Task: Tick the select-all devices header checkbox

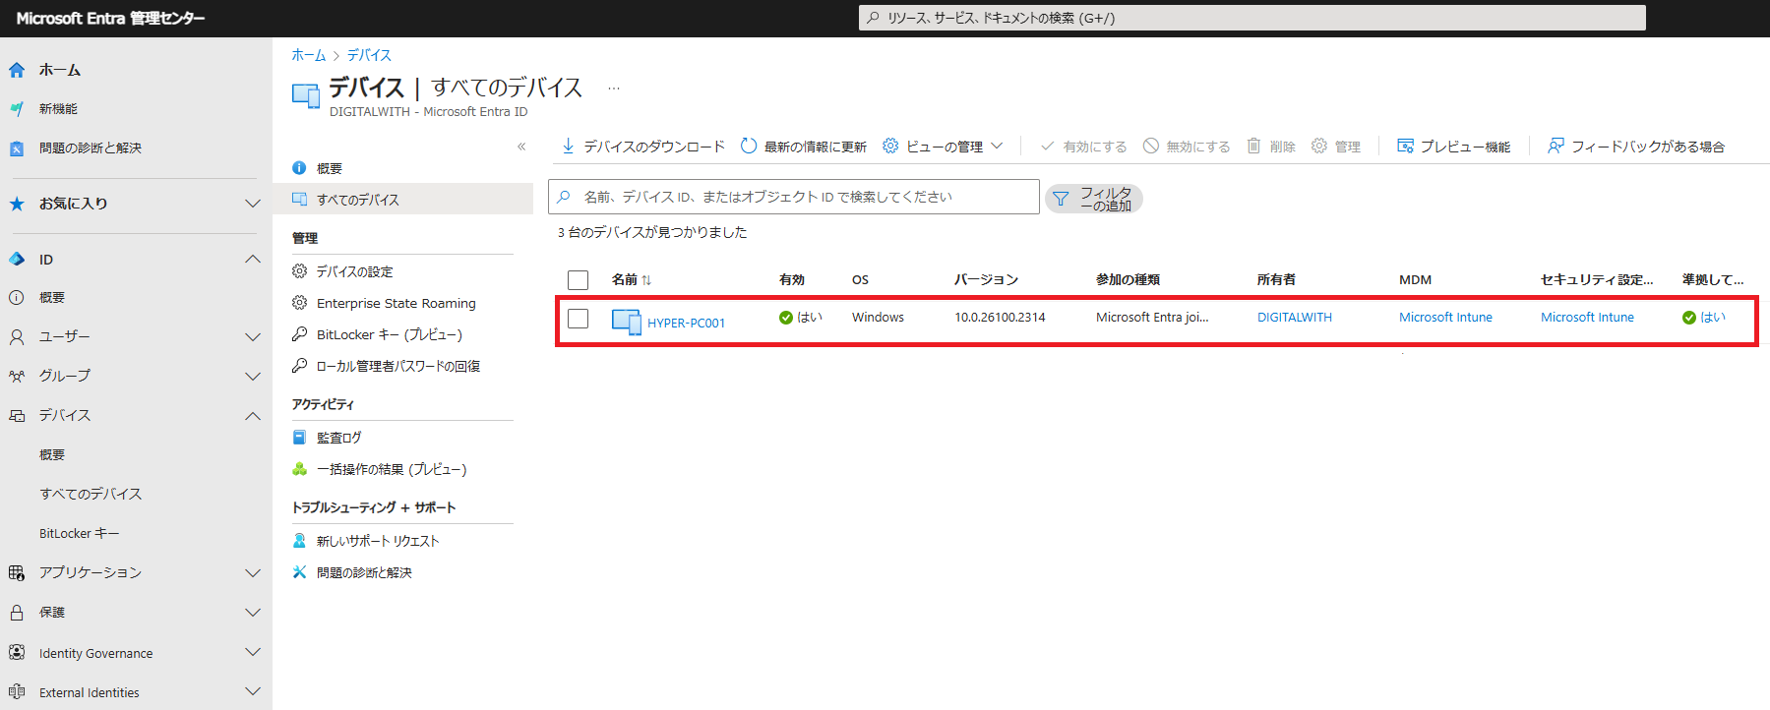Action: (579, 280)
